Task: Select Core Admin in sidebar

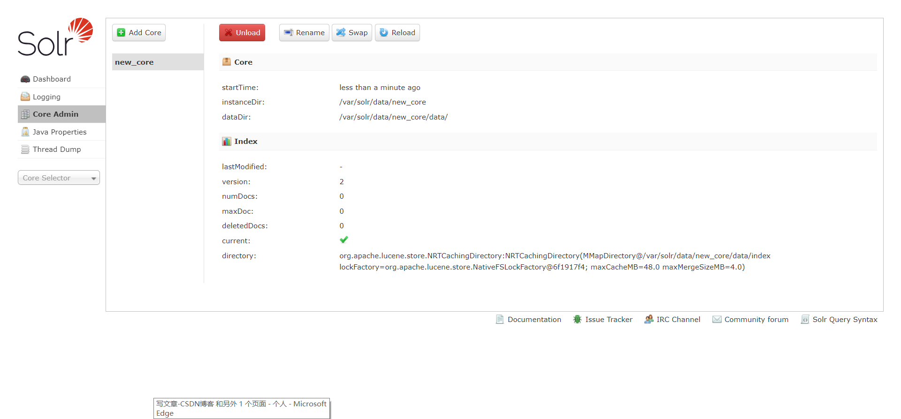Action: 61,114
